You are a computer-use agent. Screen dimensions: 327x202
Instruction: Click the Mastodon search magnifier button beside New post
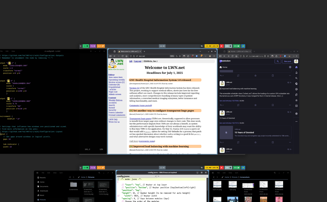(278, 61)
